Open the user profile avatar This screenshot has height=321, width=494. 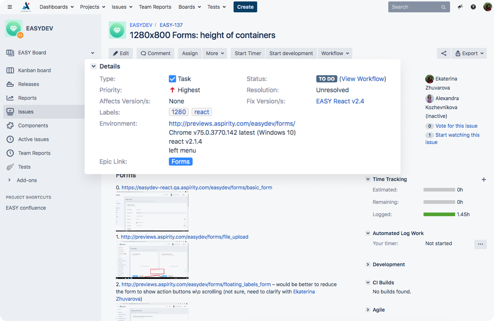pos(487,7)
